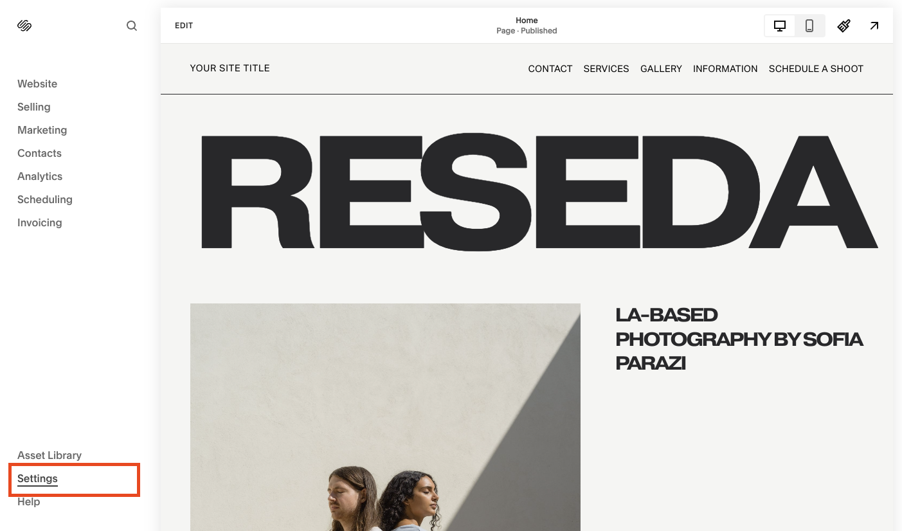This screenshot has height=531, width=902.
Task: Open Settings in sidebar
Action: [37, 478]
